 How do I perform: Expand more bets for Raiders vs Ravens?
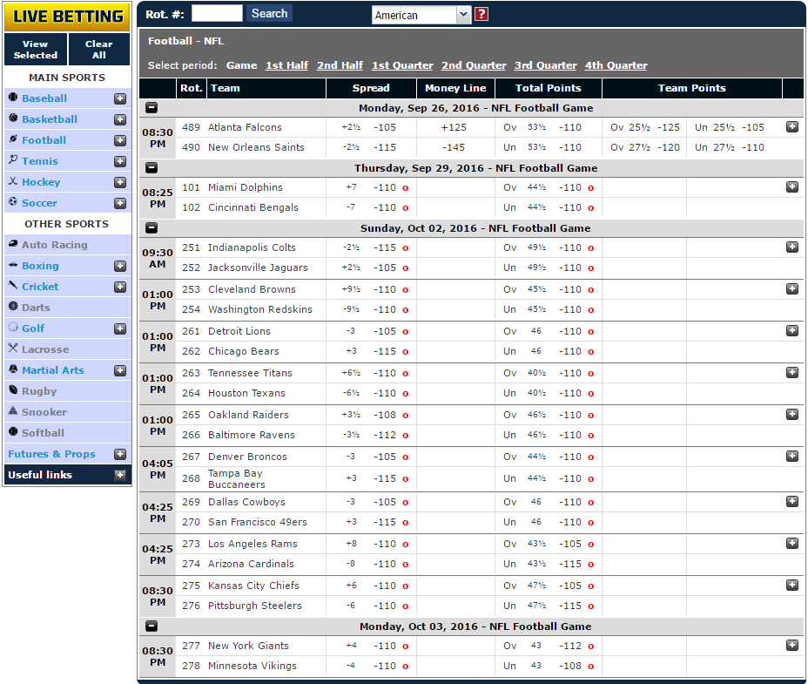click(792, 414)
